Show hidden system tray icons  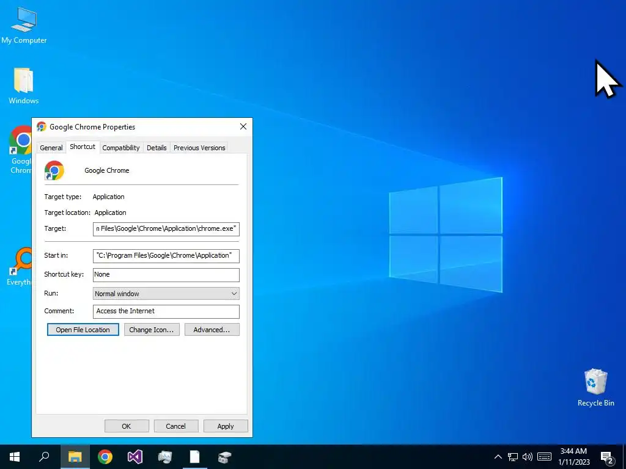click(x=498, y=457)
